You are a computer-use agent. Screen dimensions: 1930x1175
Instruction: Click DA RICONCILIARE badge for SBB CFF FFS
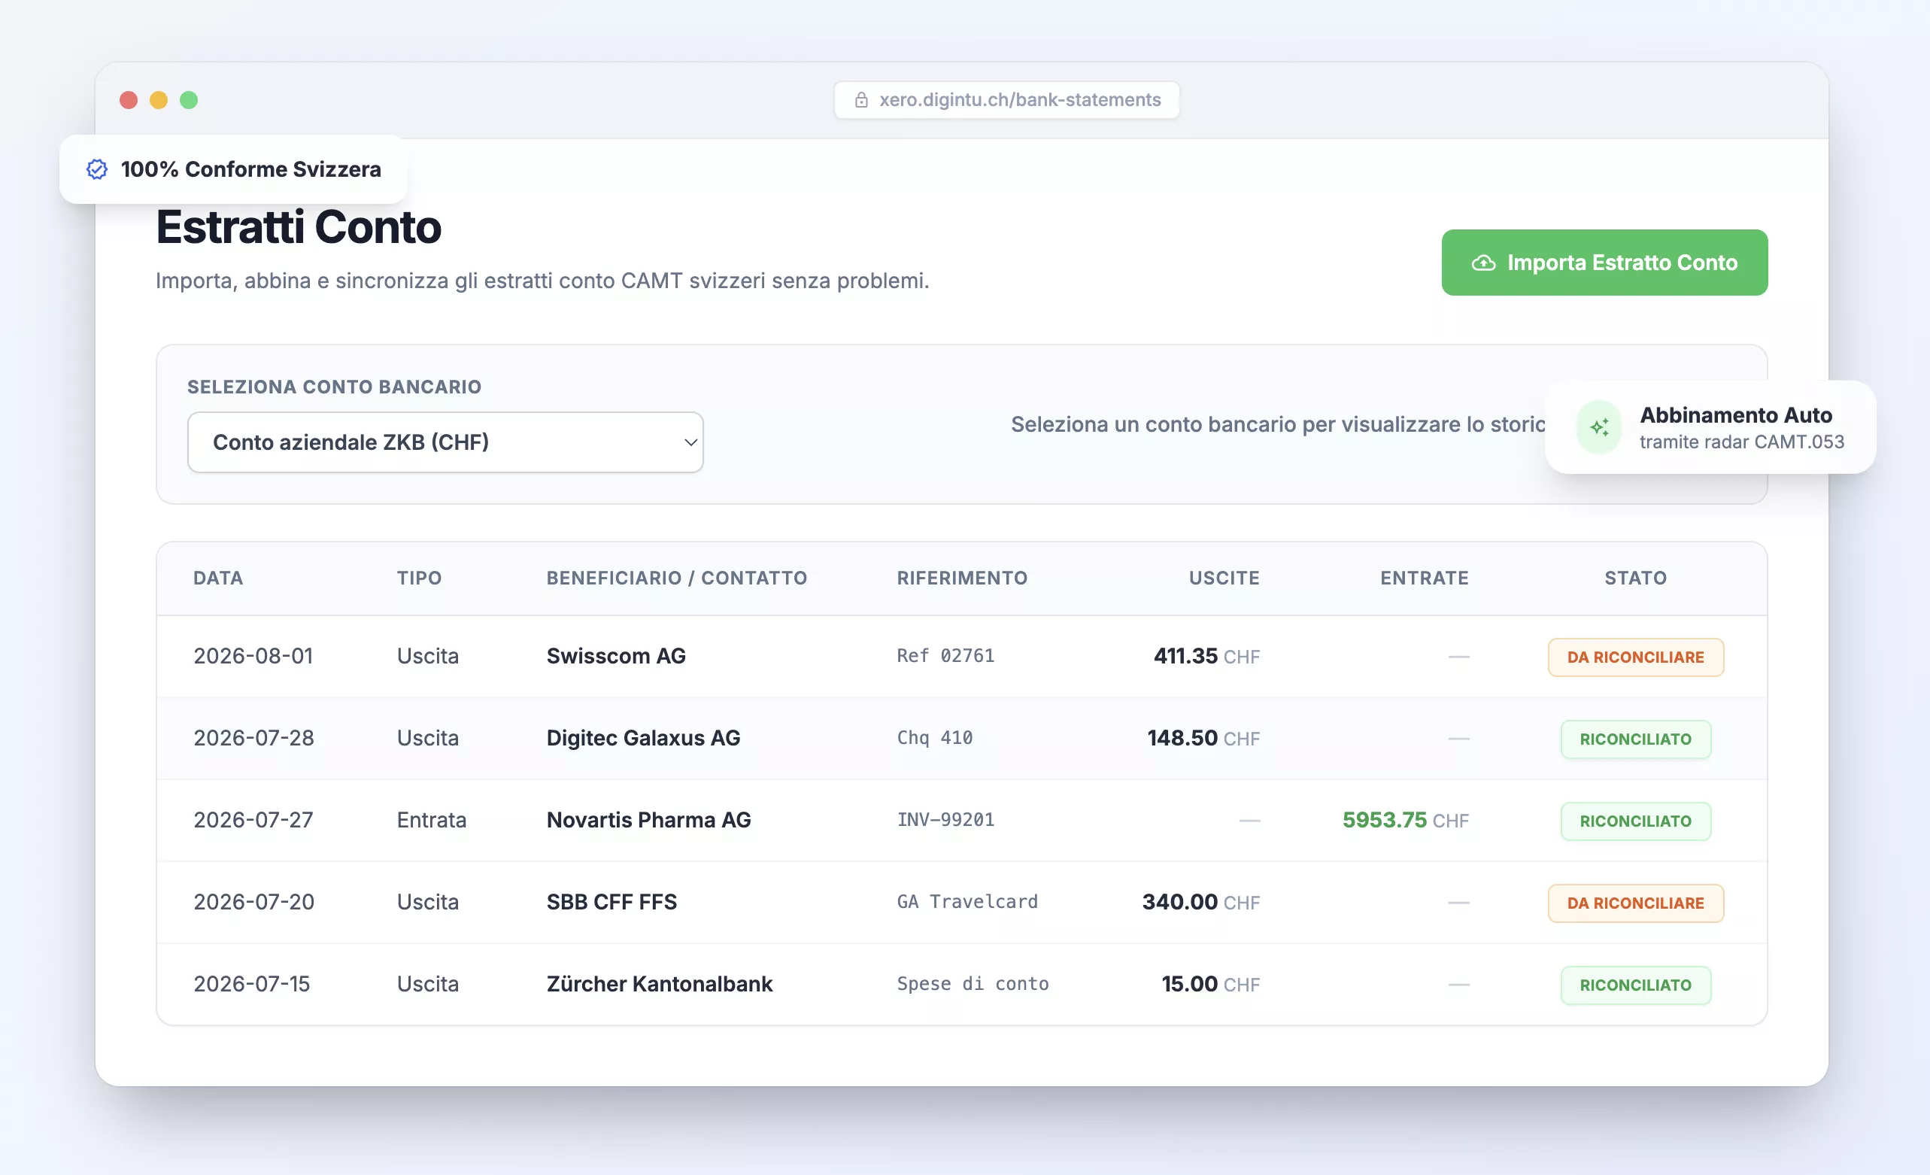(1635, 903)
